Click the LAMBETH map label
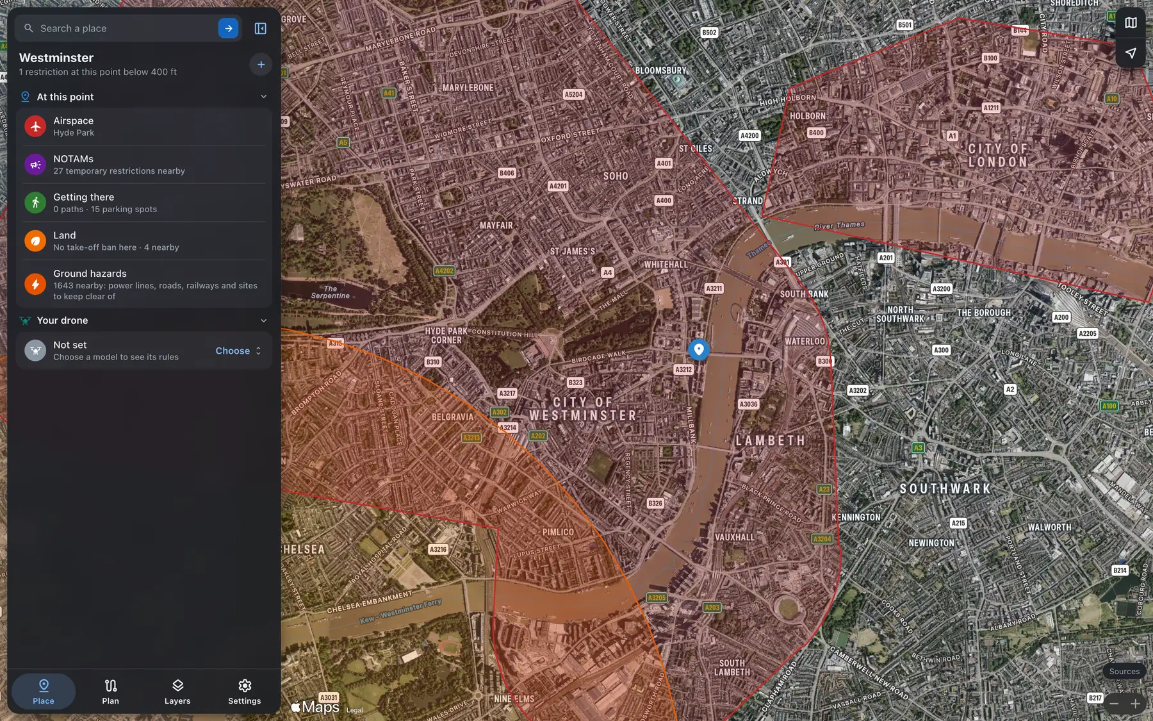Viewport: 1153px width, 721px height. tap(770, 441)
